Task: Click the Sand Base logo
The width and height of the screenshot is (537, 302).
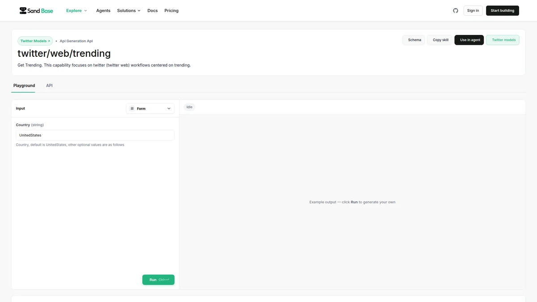Action: pos(36,10)
